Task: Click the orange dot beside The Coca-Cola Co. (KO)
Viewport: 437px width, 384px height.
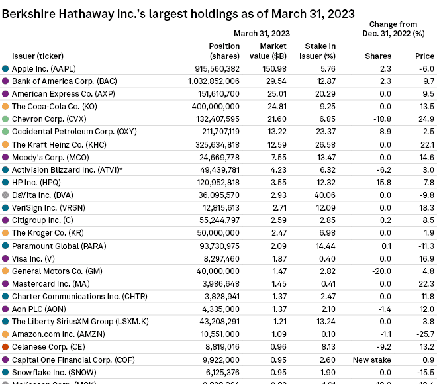Action: [5, 107]
